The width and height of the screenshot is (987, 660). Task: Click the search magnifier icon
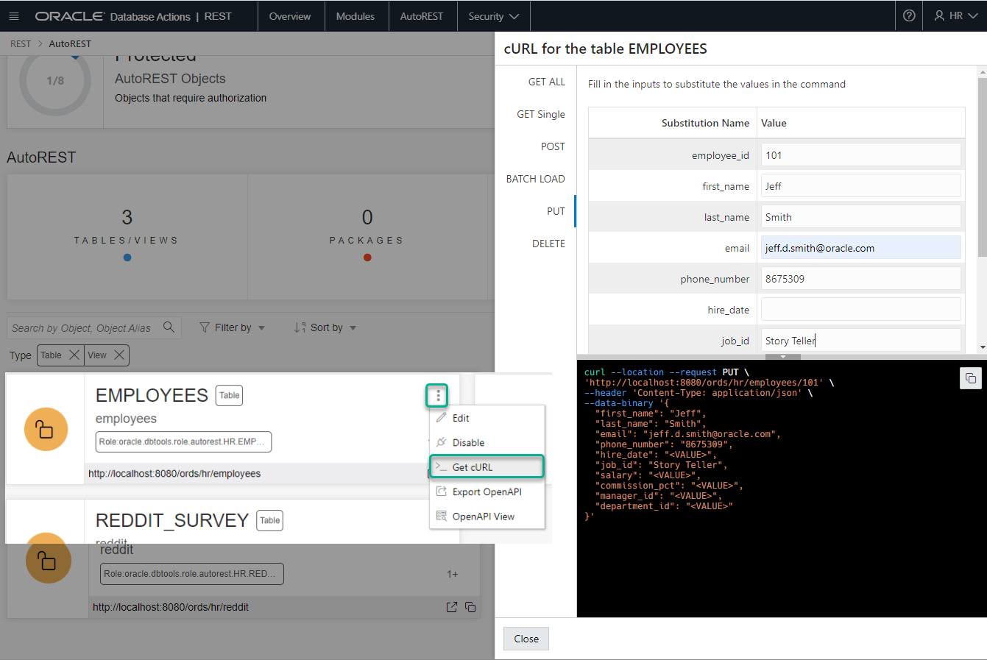(169, 327)
